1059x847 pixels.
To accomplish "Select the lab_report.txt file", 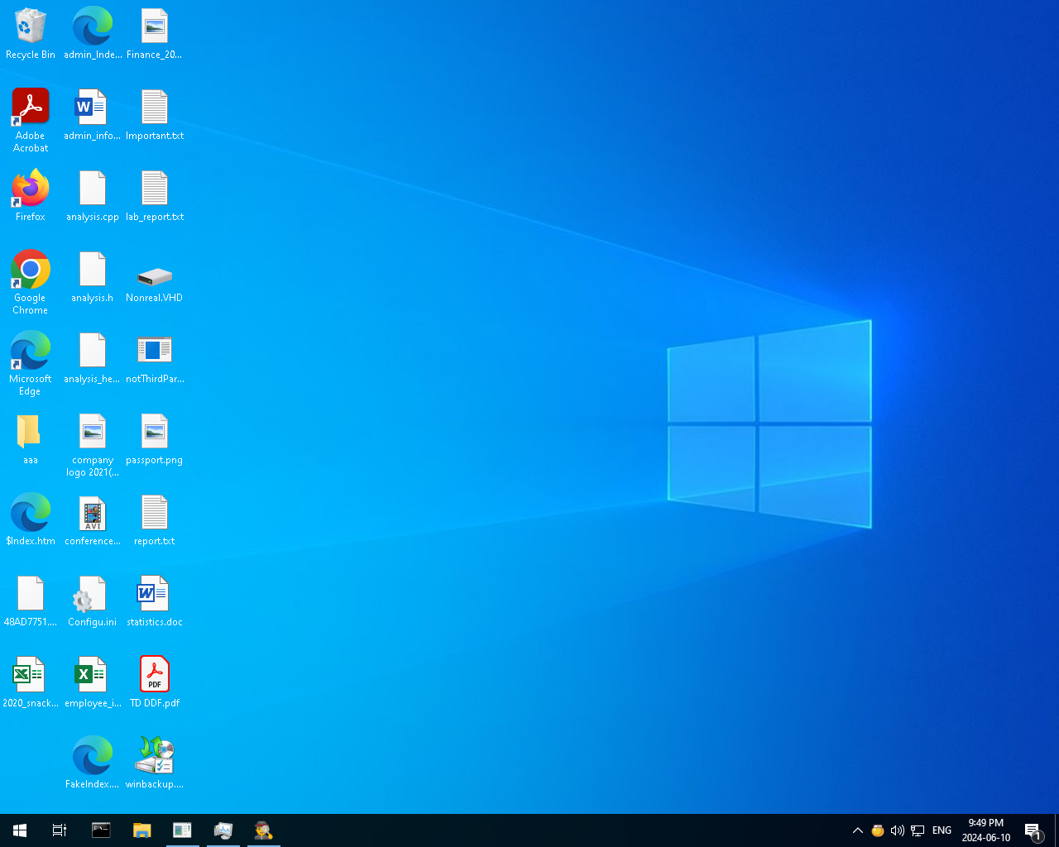I will 155,196.
